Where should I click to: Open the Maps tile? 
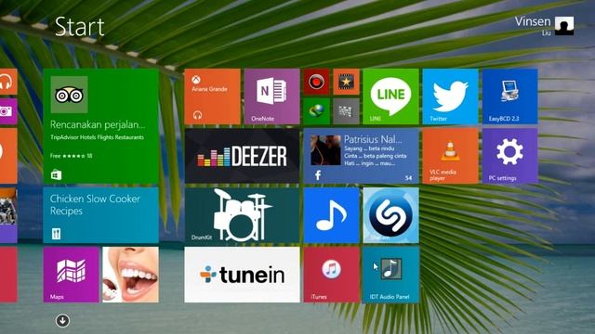(71, 275)
